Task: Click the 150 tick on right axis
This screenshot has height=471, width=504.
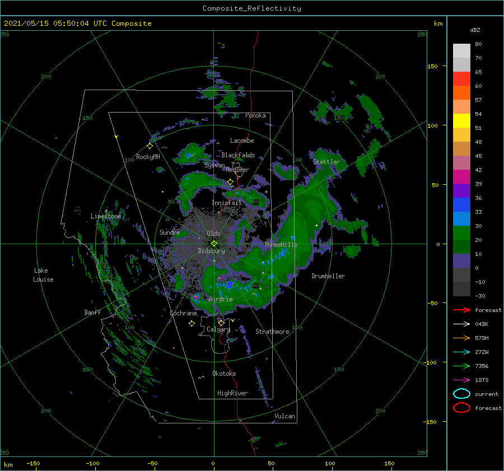Action: pos(432,66)
